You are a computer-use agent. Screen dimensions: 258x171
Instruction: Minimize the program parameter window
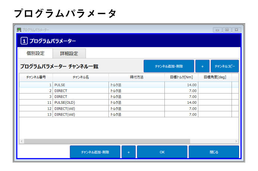tap(217, 30)
